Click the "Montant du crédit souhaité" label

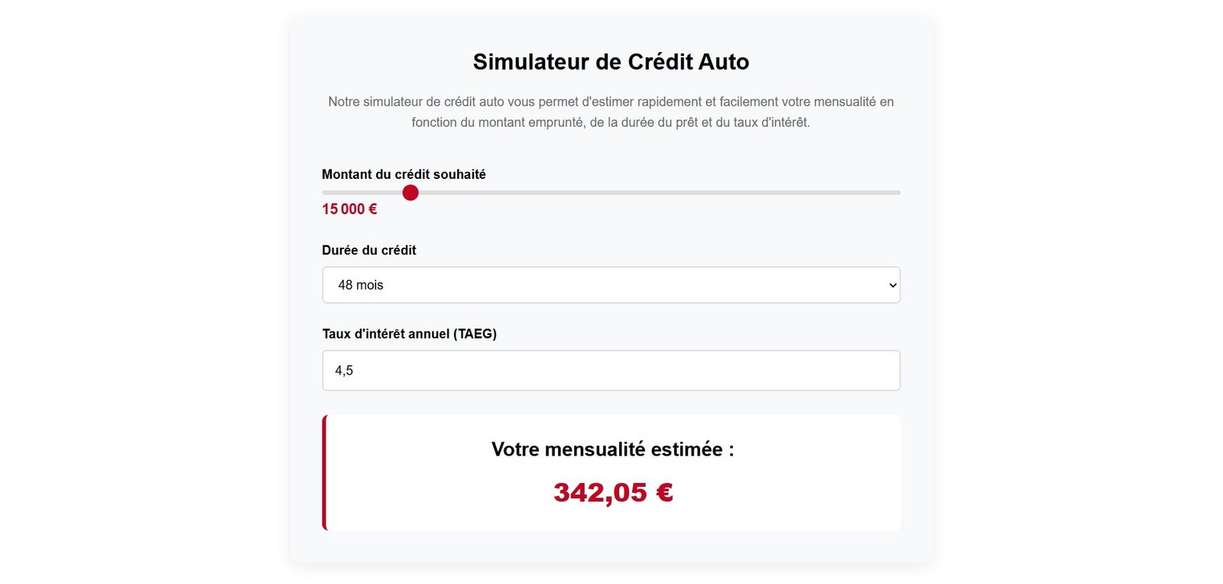(x=404, y=174)
